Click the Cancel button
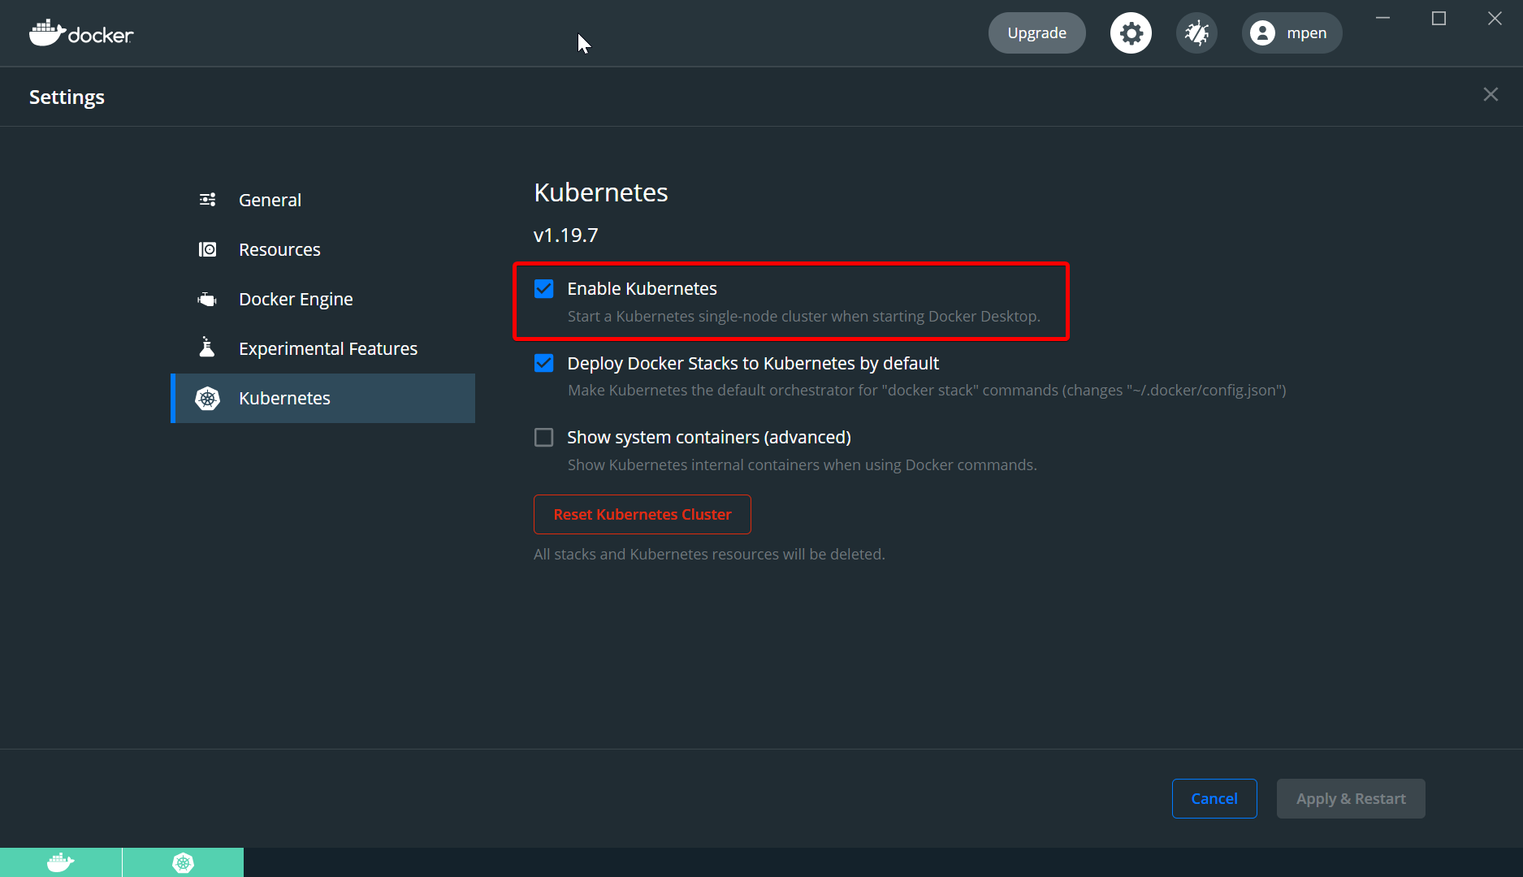The height and width of the screenshot is (877, 1523). (1214, 798)
